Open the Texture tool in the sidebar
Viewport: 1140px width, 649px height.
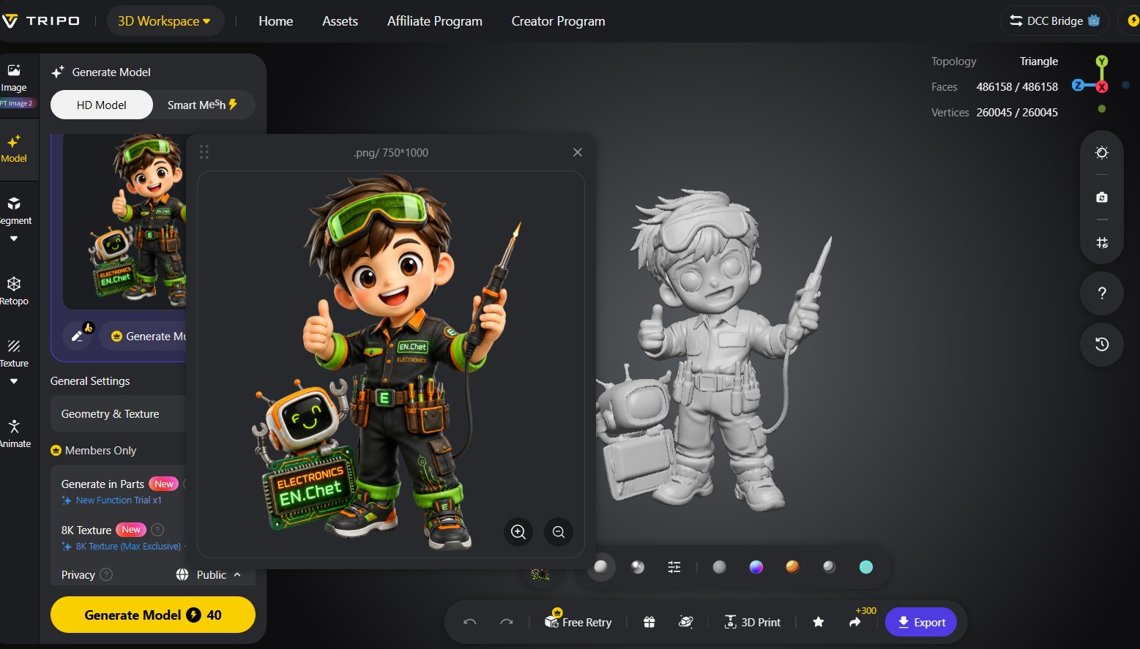(14, 353)
